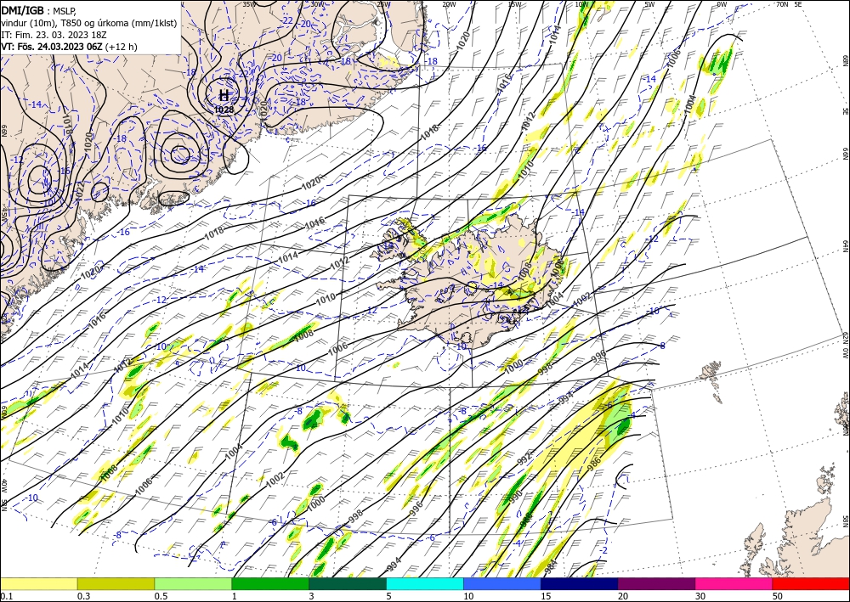Click the purple 20–30 mm legend swatch
Image resolution: width=850 pixels, height=602 pixels.
click(656, 583)
